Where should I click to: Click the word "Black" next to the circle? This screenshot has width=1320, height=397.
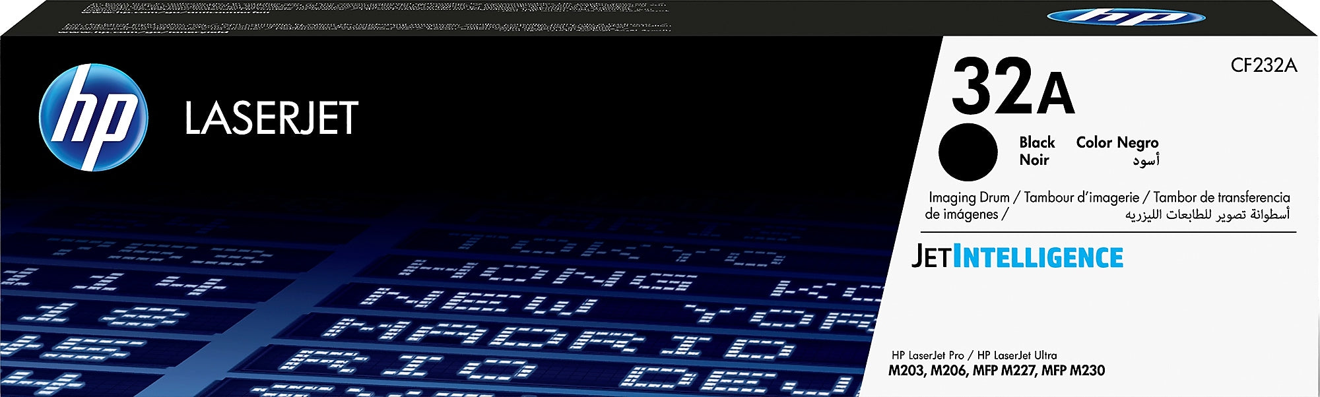point(1037,142)
